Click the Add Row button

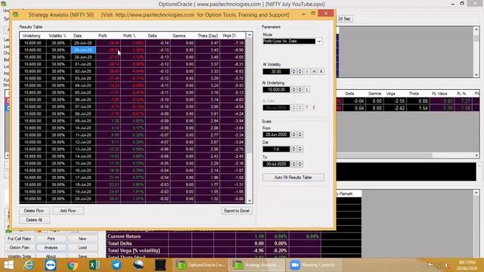coord(67,211)
